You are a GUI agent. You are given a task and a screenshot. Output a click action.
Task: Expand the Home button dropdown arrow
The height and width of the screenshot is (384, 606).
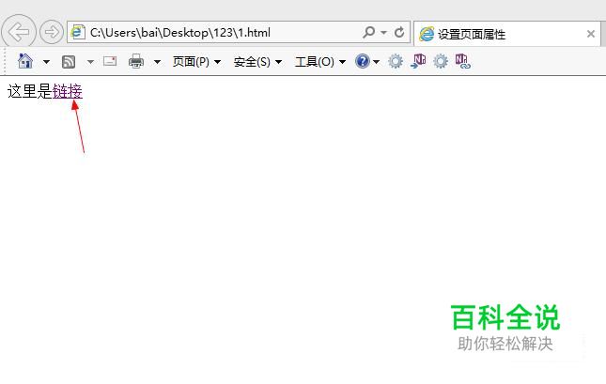(46, 62)
